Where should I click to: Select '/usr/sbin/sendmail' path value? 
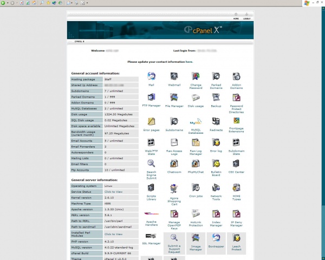pyautogui.click(x=118, y=227)
